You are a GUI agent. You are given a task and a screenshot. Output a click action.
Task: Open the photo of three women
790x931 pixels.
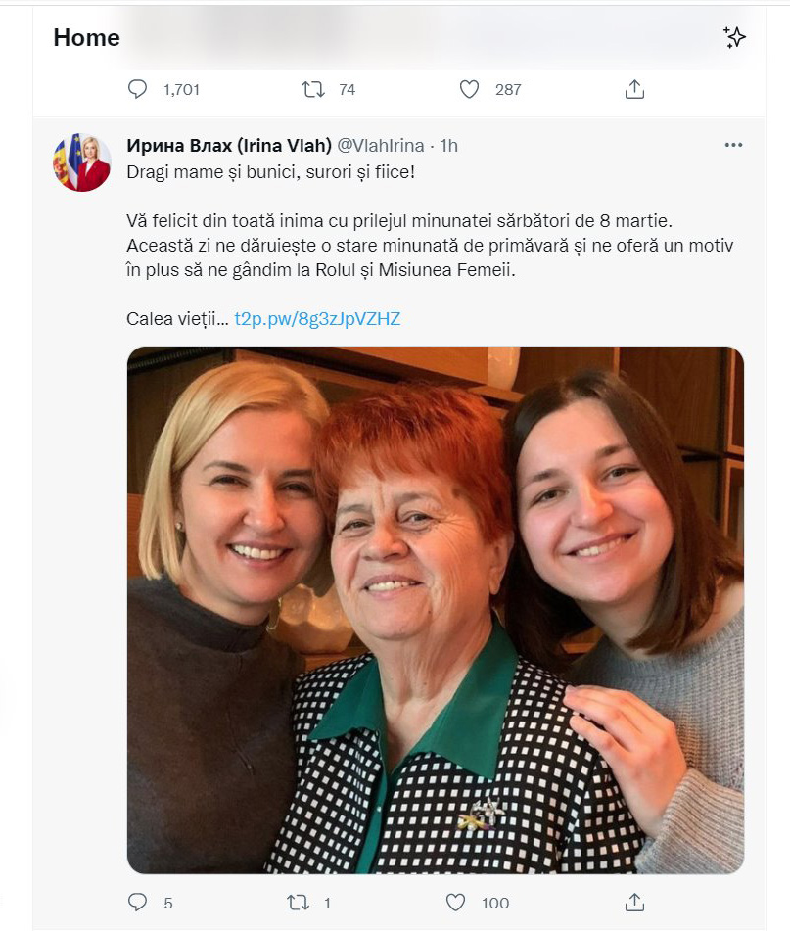click(435, 609)
